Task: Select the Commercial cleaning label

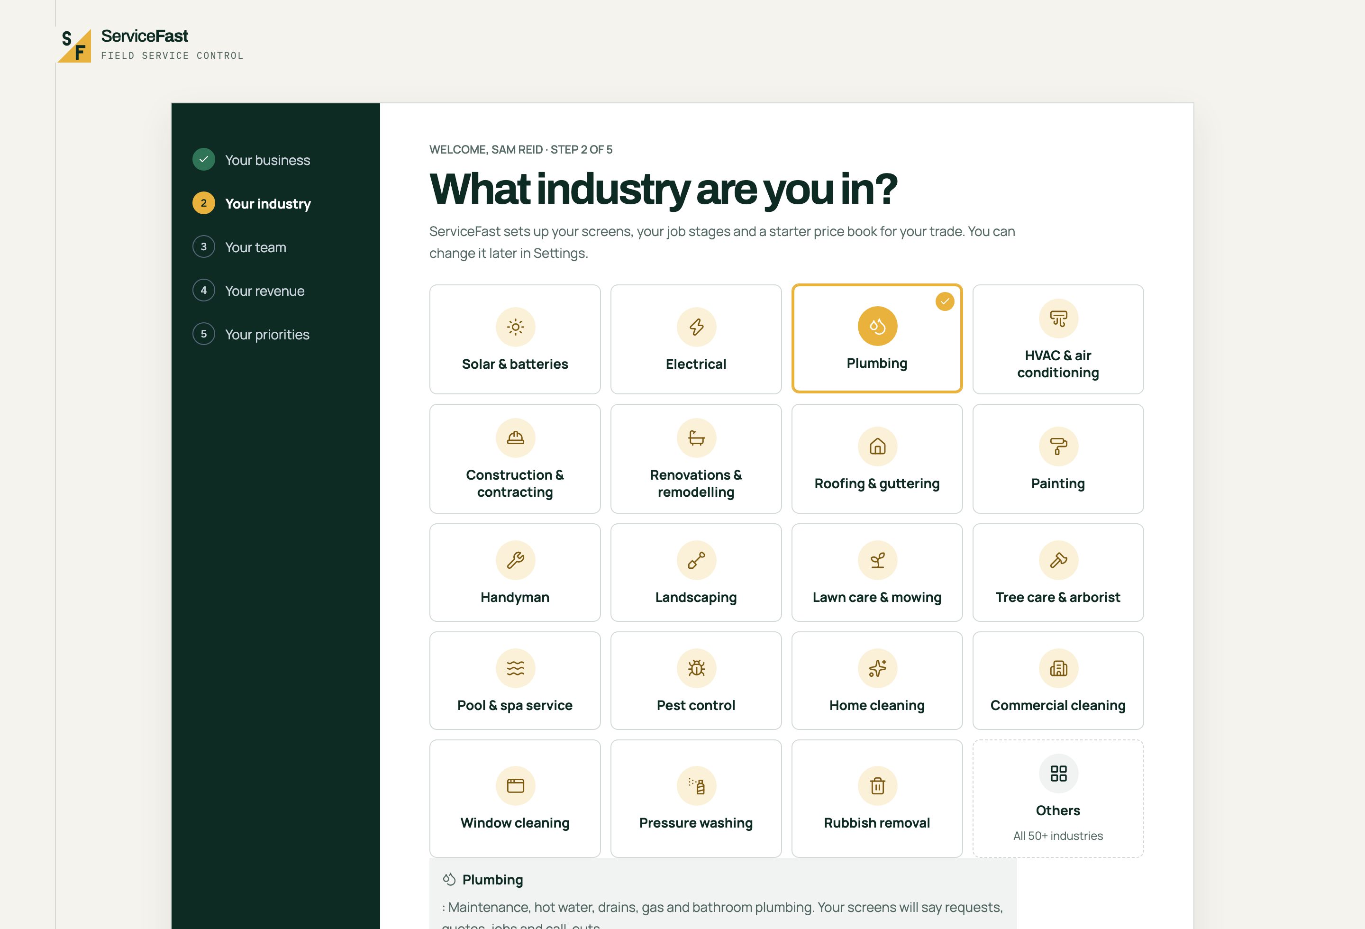Action: click(x=1058, y=705)
